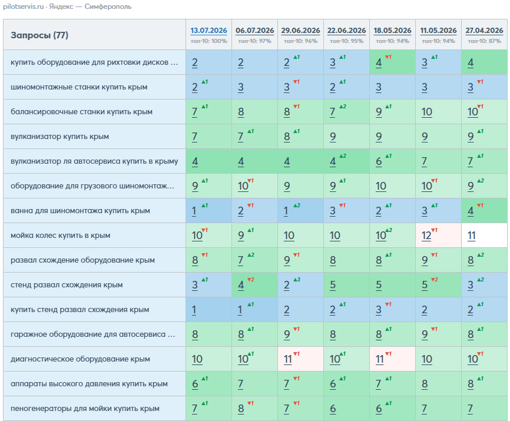Click position 11 for мойка колес on 27.04.2026
510x421 pixels.
(x=472, y=236)
